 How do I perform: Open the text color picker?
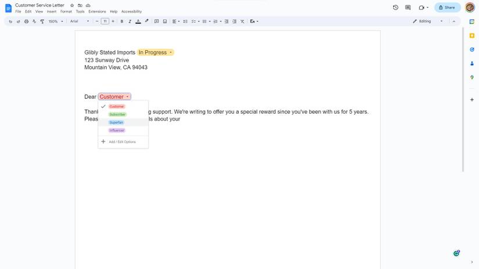pyautogui.click(x=138, y=21)
